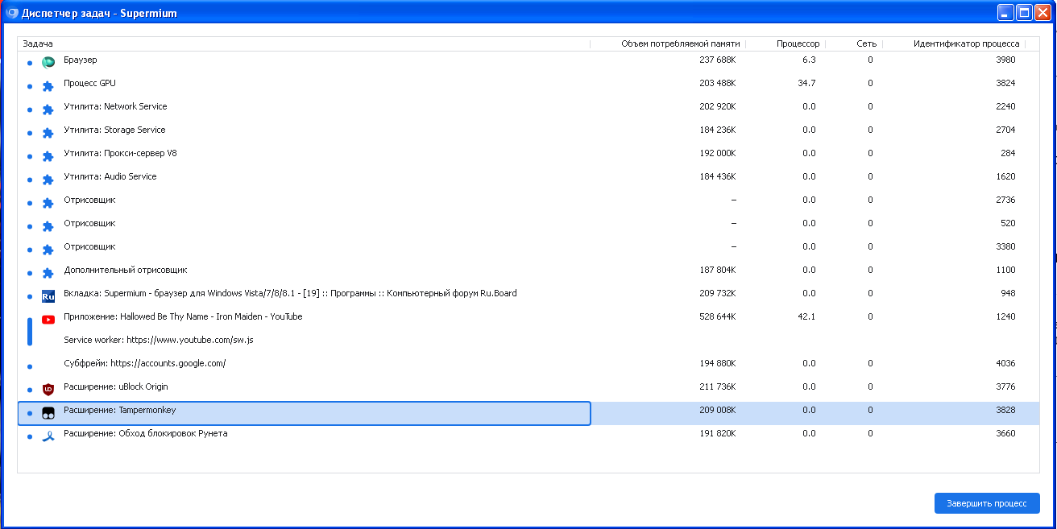This screenshot has width=1057, height=529.
Task: Click the Tampermonkey extension icon
Action: click(48, 412)
